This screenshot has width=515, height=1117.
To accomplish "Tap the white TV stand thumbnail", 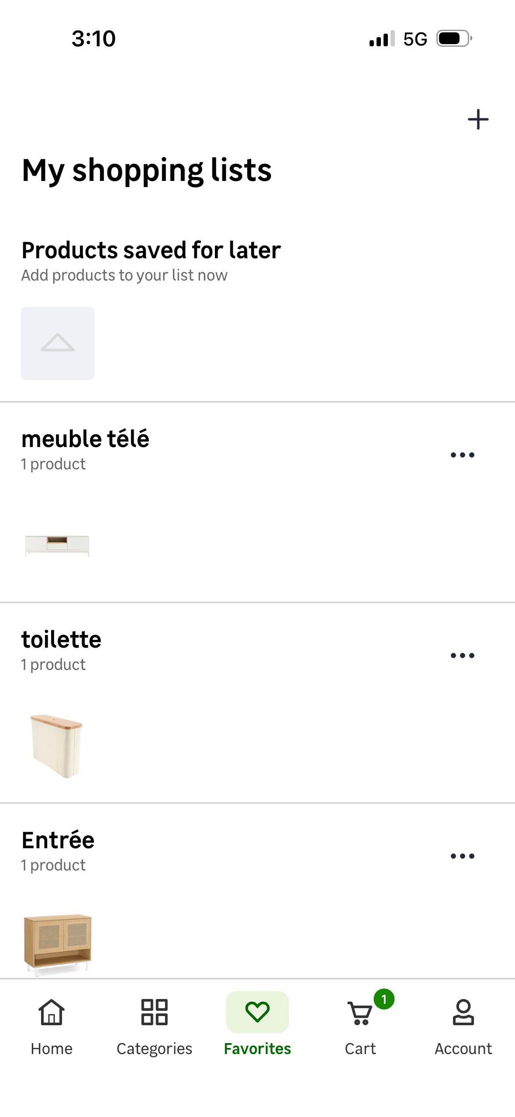I will point(57,545).
